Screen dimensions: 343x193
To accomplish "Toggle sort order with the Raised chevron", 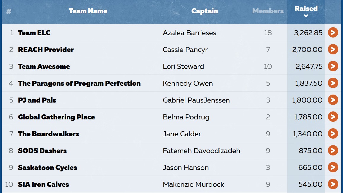I will tap(306, 16).
